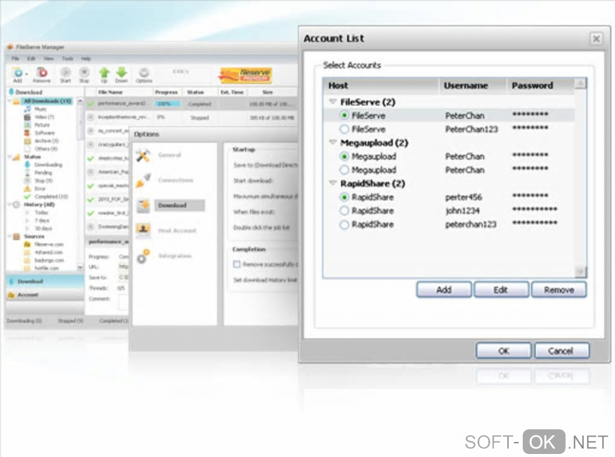Screen dimensions: 615x457
Task: Collapse the Status tree node
Action: [10, 157]
